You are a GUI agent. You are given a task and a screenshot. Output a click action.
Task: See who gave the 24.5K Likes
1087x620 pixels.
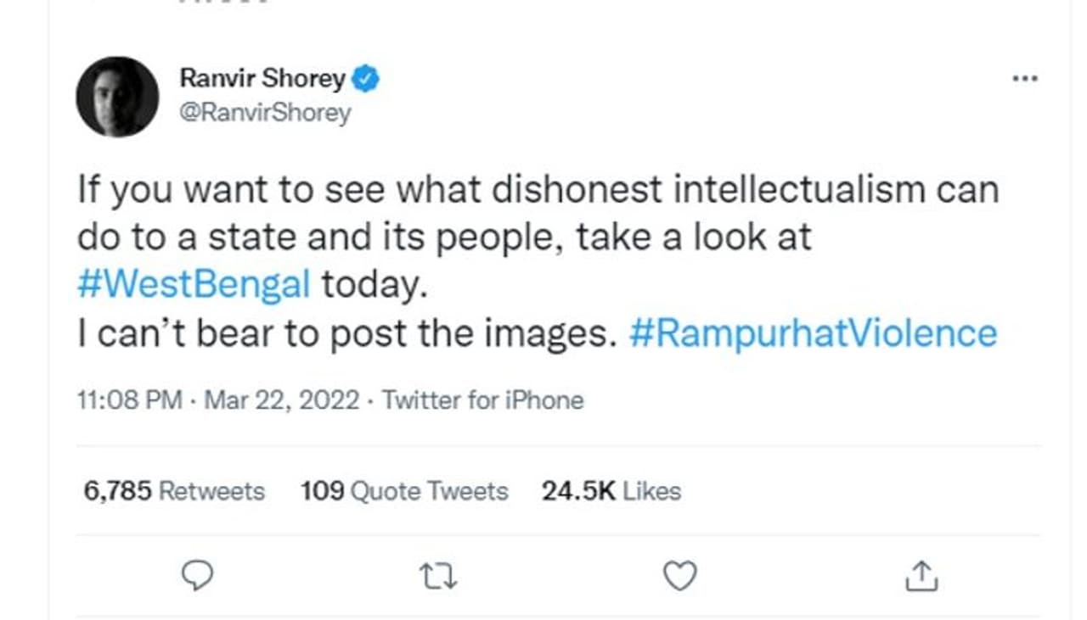[x=611, y=491]
